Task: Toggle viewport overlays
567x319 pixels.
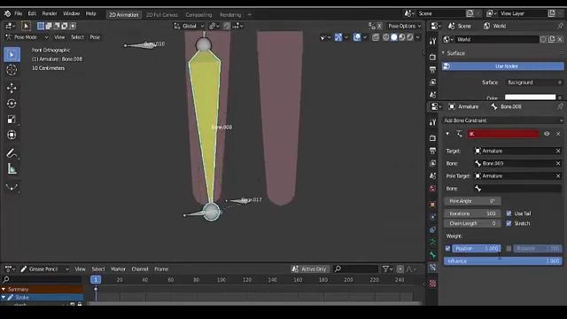Action: [357, 37]
